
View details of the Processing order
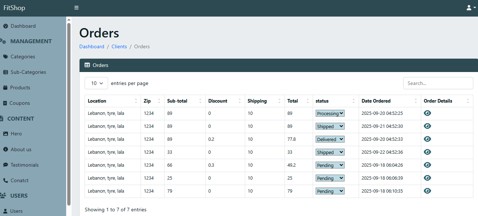(427, 113)
